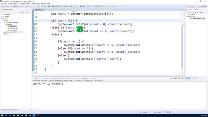Click Remove All Terminated Launches in Console
Screen dimensions: 208x117
tap(176, 78)
